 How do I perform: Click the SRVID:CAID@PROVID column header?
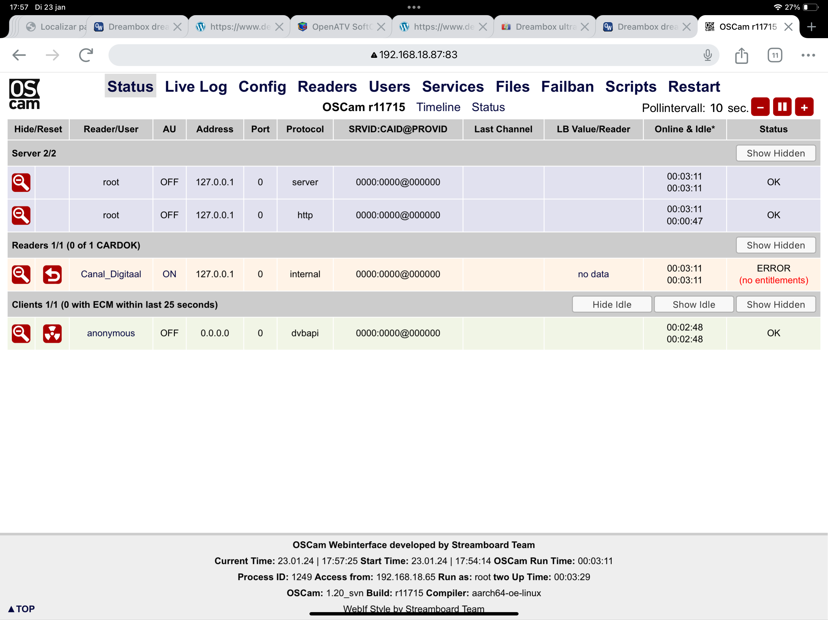click(398, 129)
